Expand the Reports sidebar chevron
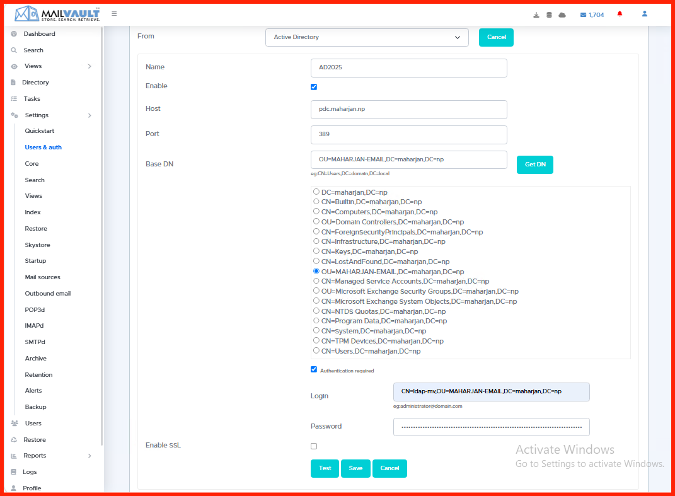 pyautogui.click(x=89, y=456)
